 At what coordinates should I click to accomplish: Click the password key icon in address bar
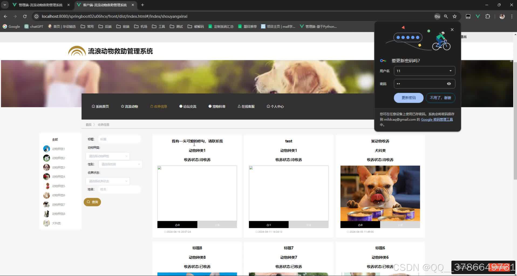(437, 16)
